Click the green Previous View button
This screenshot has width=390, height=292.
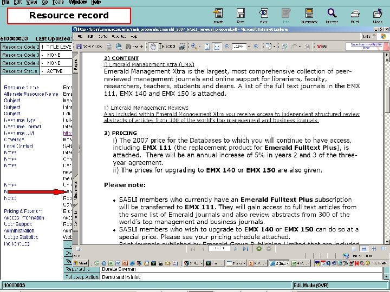(259, 249)
